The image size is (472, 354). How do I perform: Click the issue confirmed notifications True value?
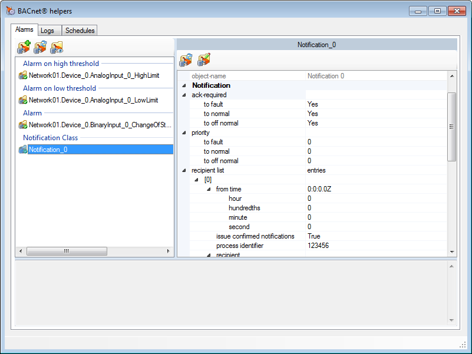coord(313,236)
